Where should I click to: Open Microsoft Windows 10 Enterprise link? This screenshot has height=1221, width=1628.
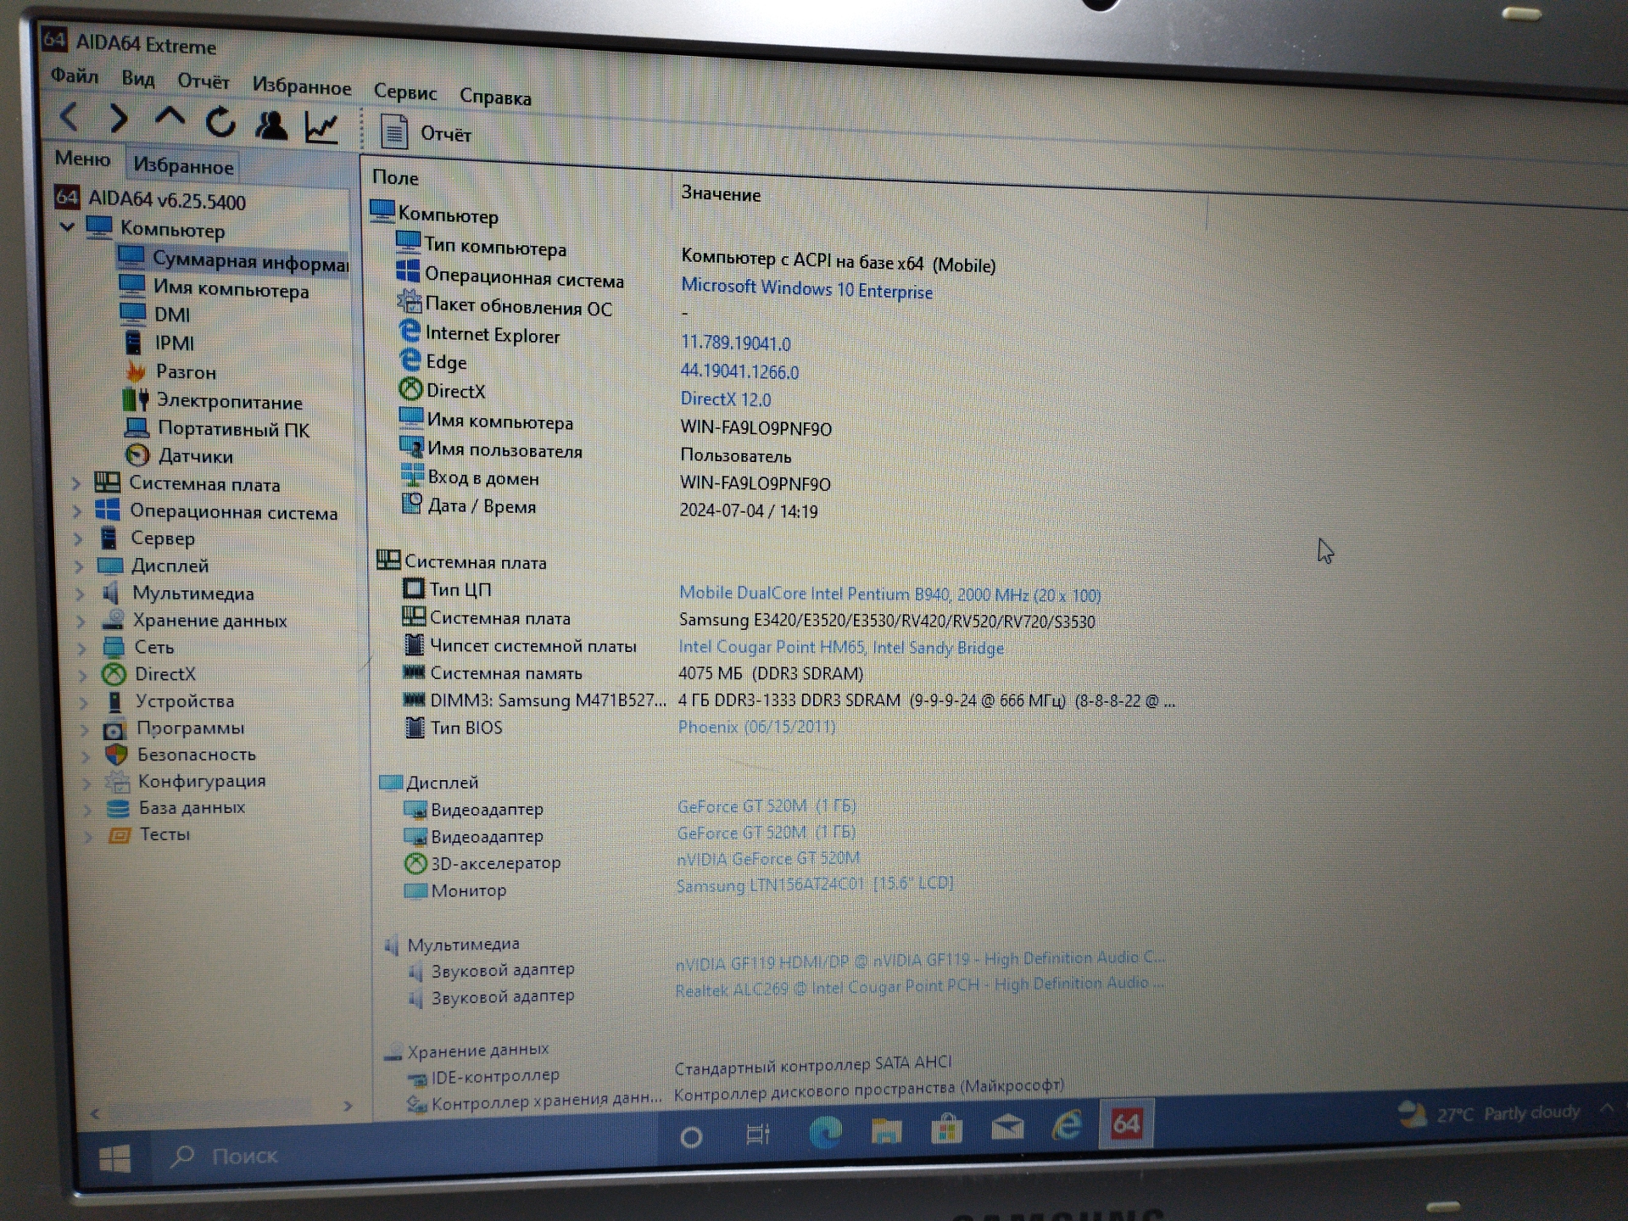click(806, 289)
